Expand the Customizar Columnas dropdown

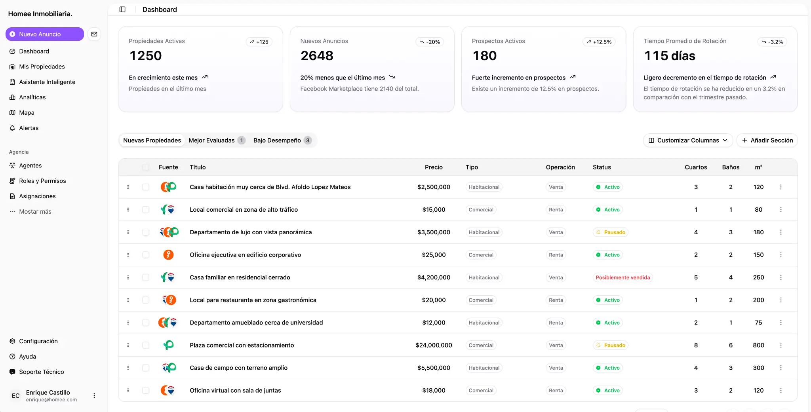[x=688, y=140]
